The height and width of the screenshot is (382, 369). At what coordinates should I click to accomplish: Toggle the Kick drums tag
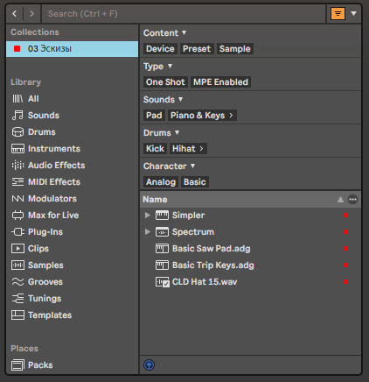(155, 149)
